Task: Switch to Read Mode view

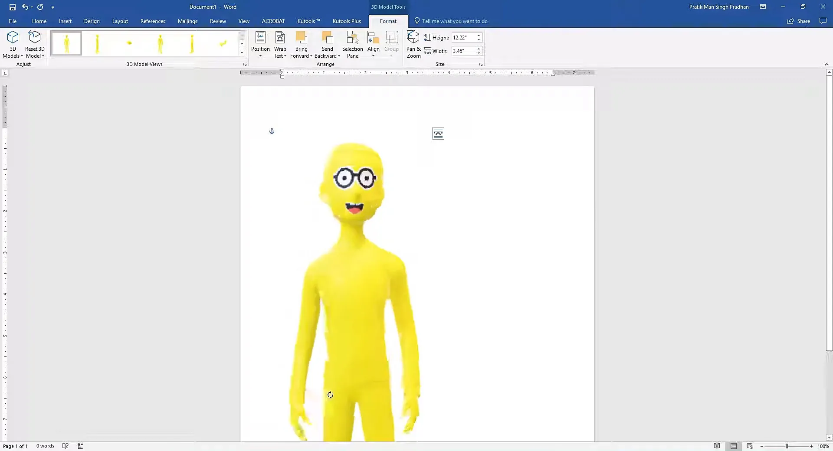Action: (x=717, y=446)
